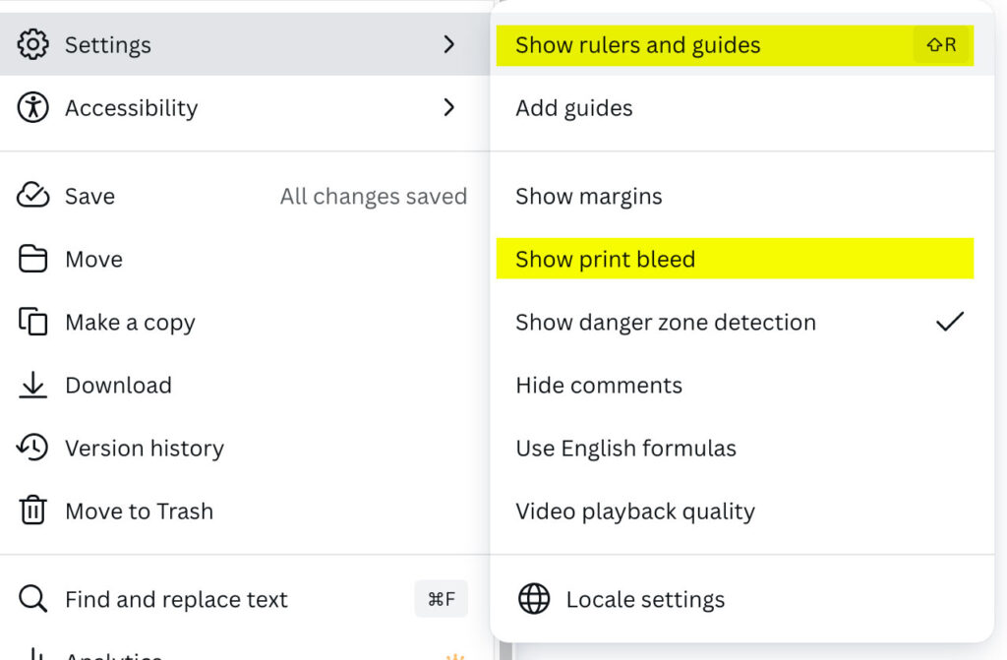Image resolution: width=1007 pixels, height=660 pixels.
Task: Expand the Accessibility submenu arrow
Action: [x=449, y=107]
